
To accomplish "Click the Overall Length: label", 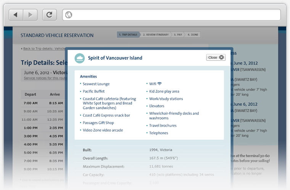I will (x=95, y=158).
